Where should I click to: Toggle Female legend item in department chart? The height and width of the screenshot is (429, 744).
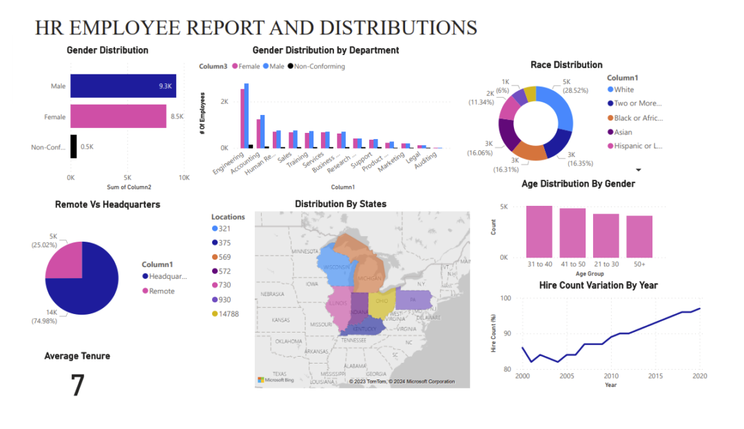pos(246,67)
